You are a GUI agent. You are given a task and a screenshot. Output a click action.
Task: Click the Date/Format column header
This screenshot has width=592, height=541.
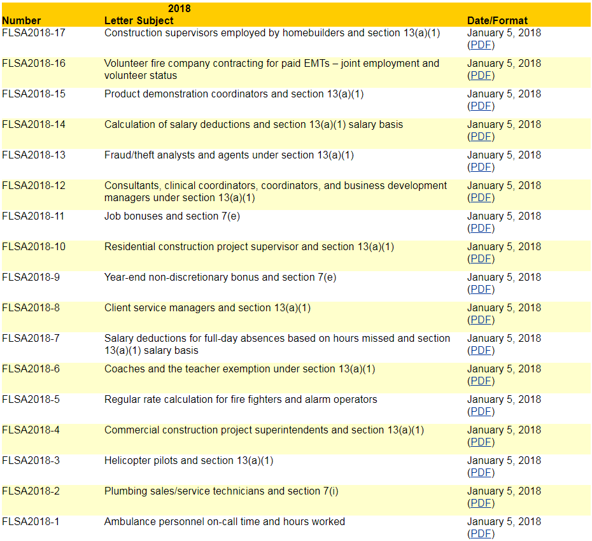click(x=497, y=20)
